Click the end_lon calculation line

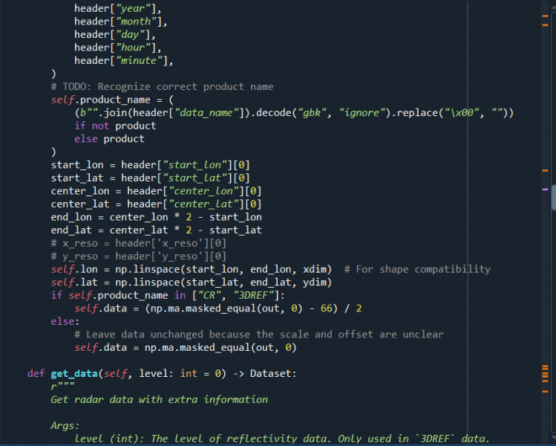click(156, 216)
